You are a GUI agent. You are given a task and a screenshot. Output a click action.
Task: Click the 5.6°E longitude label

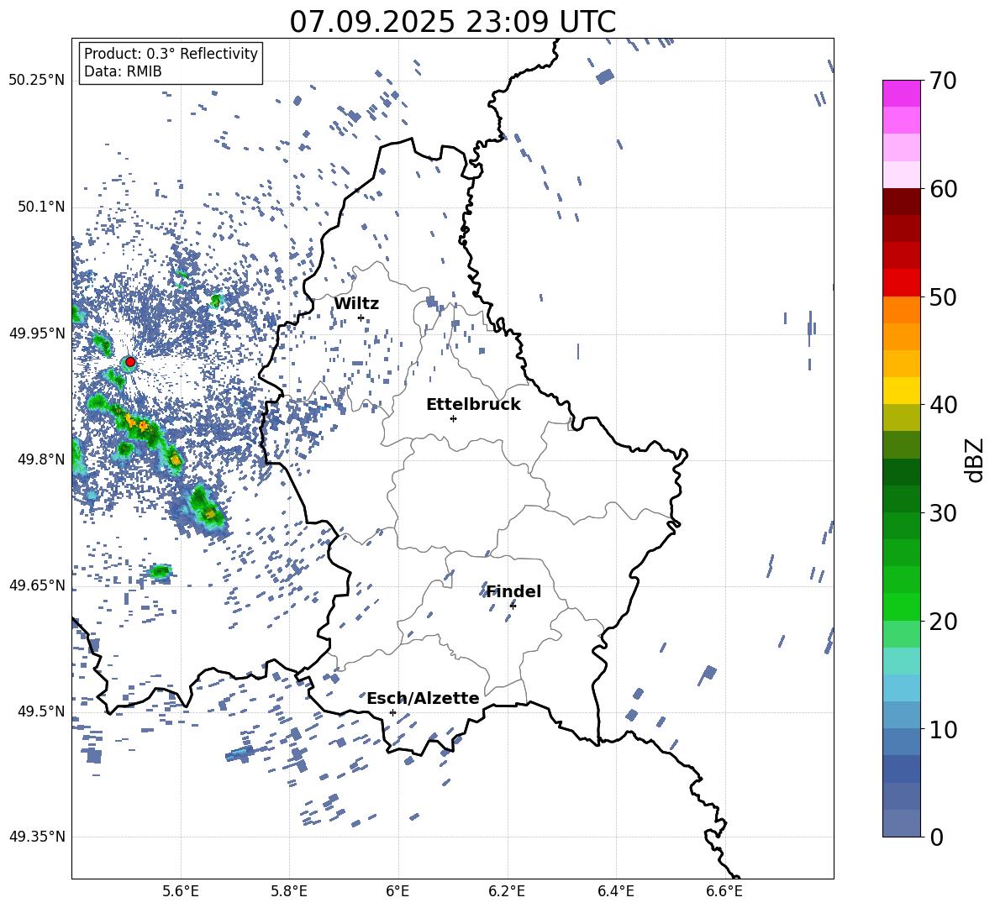tap(180, 892)
